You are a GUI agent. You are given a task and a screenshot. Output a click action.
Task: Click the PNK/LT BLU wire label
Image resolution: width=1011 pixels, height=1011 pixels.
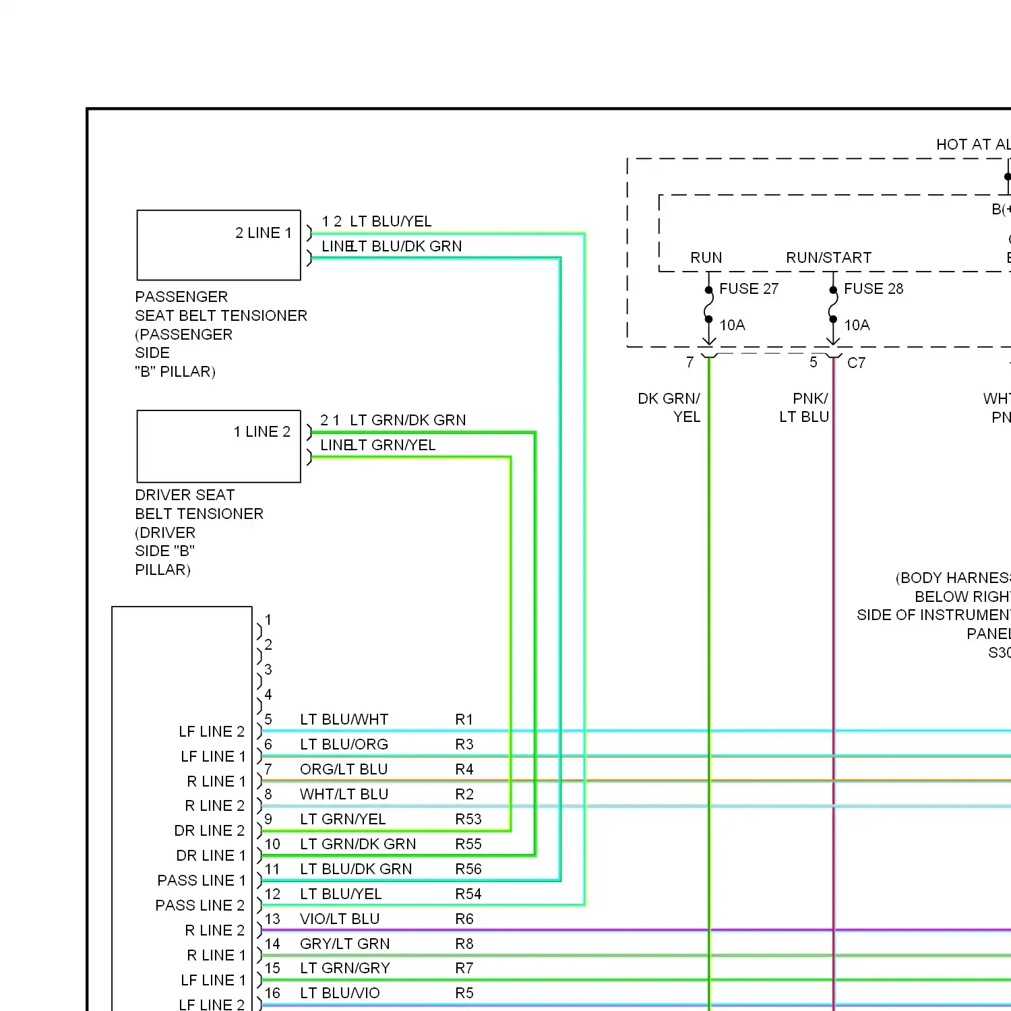pyautogui.click(x=804, y=408)
